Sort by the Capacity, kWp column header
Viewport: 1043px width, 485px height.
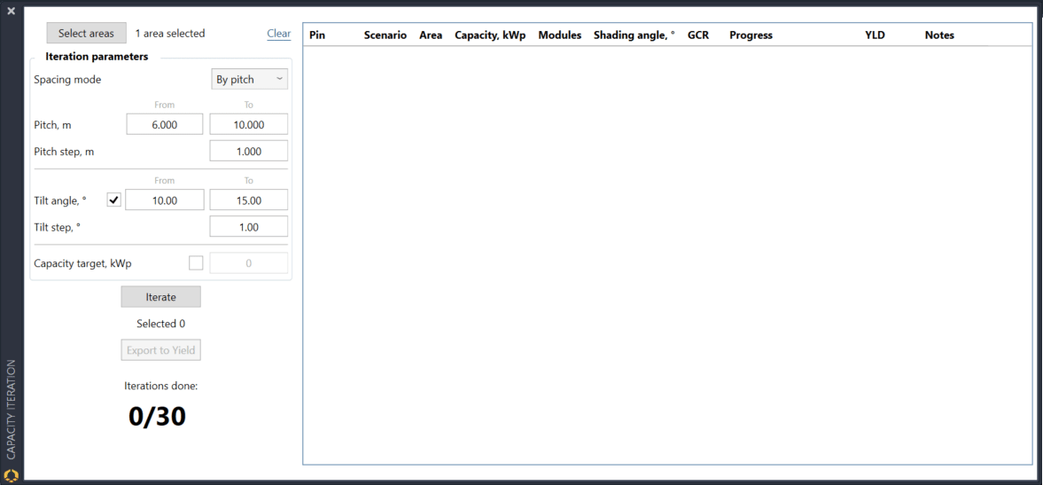490,35
